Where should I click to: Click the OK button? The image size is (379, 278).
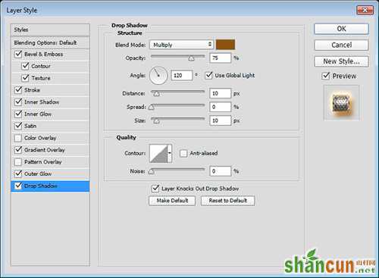tap(341, 29)
